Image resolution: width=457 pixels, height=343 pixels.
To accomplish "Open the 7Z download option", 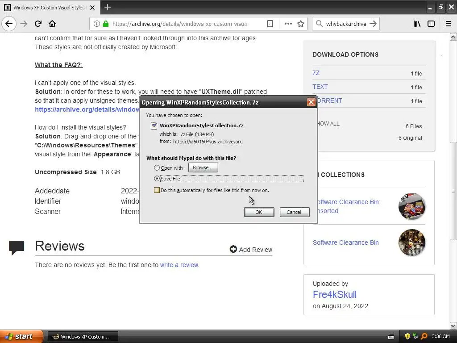I will [316, 73].
